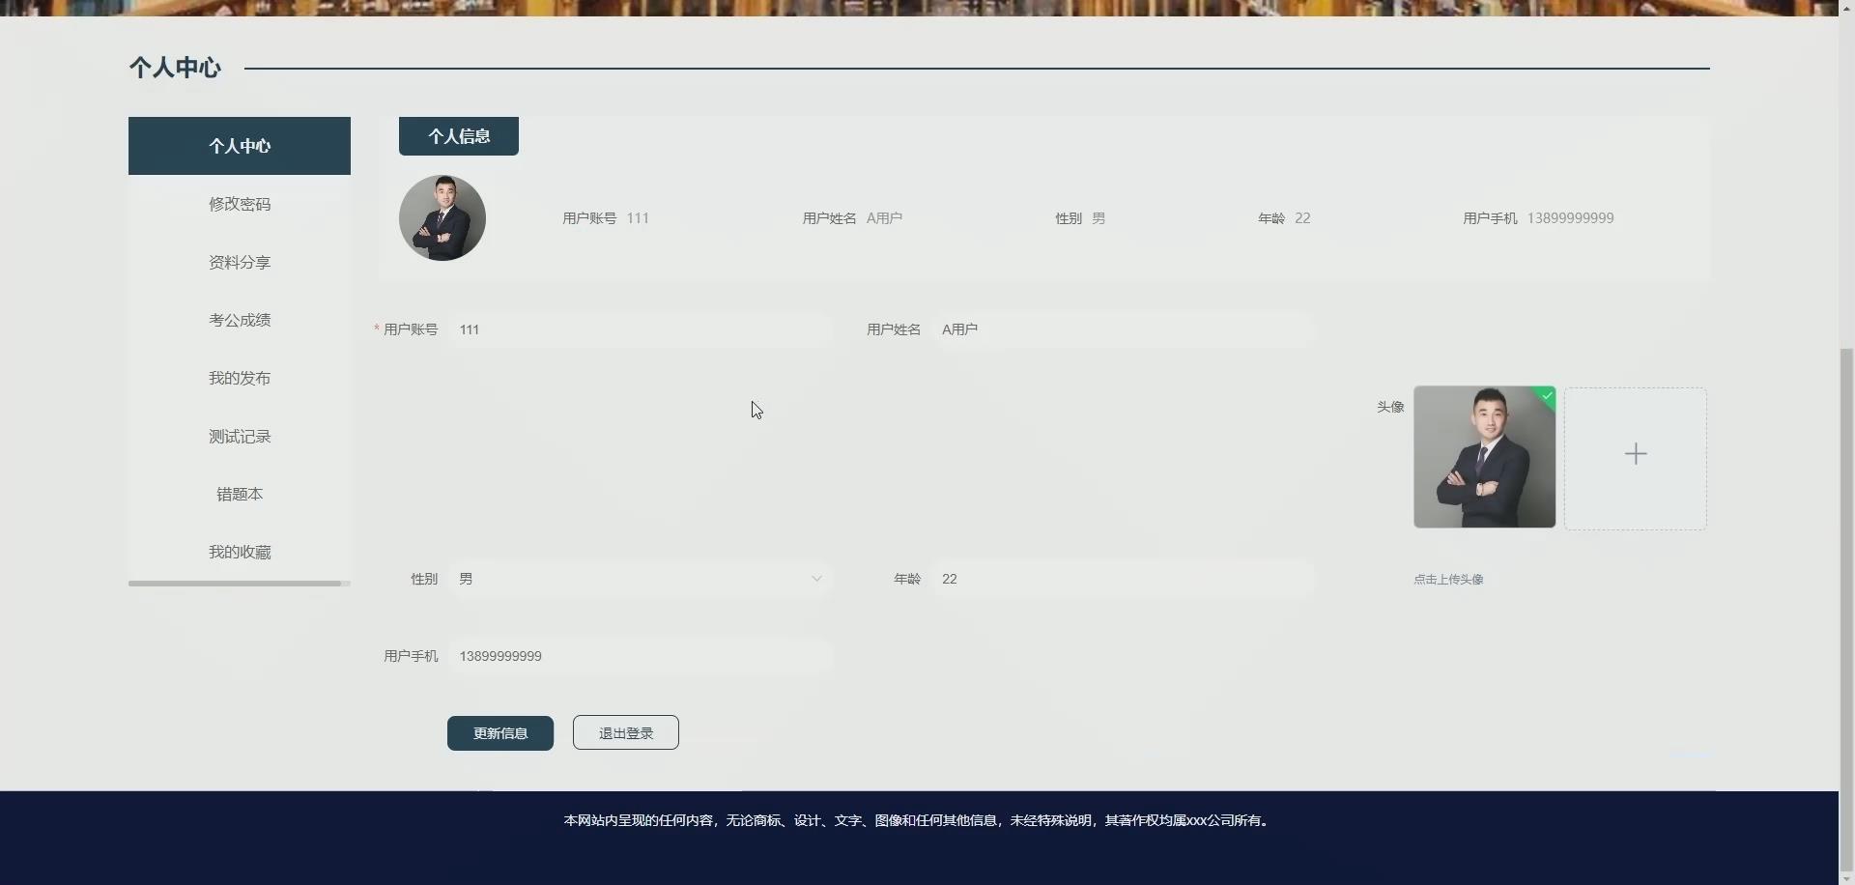Screen dimensions: 1855x885
Task: Click the 用户手机 phone number field
Action: point(638,656)
